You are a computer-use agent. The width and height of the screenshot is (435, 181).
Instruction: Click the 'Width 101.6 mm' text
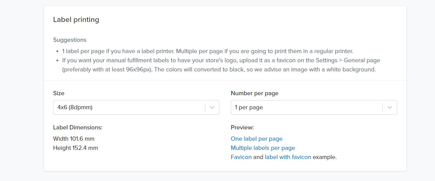tap(74, 139)
